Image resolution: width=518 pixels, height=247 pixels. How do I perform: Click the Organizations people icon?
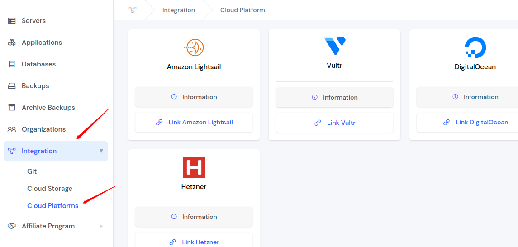(x=12, y=129)
